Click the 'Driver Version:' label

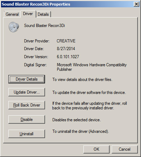pos(36,57)
